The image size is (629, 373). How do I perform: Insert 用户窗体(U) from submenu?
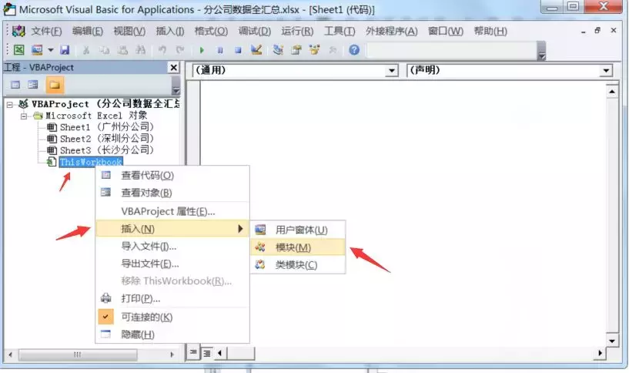coord(298,230)
